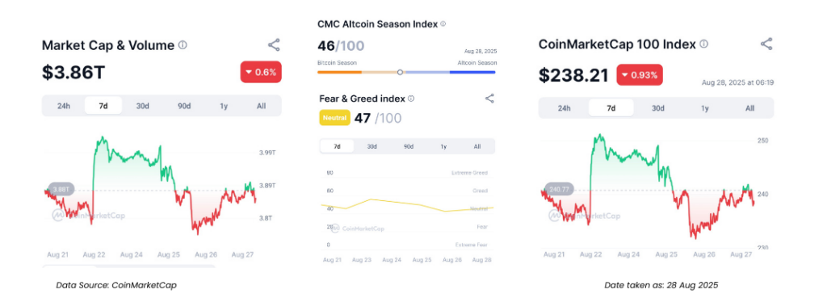Open info tooltip beside Market Cap & Volume
The image size is (827, 298).
(x=183, y=45)
